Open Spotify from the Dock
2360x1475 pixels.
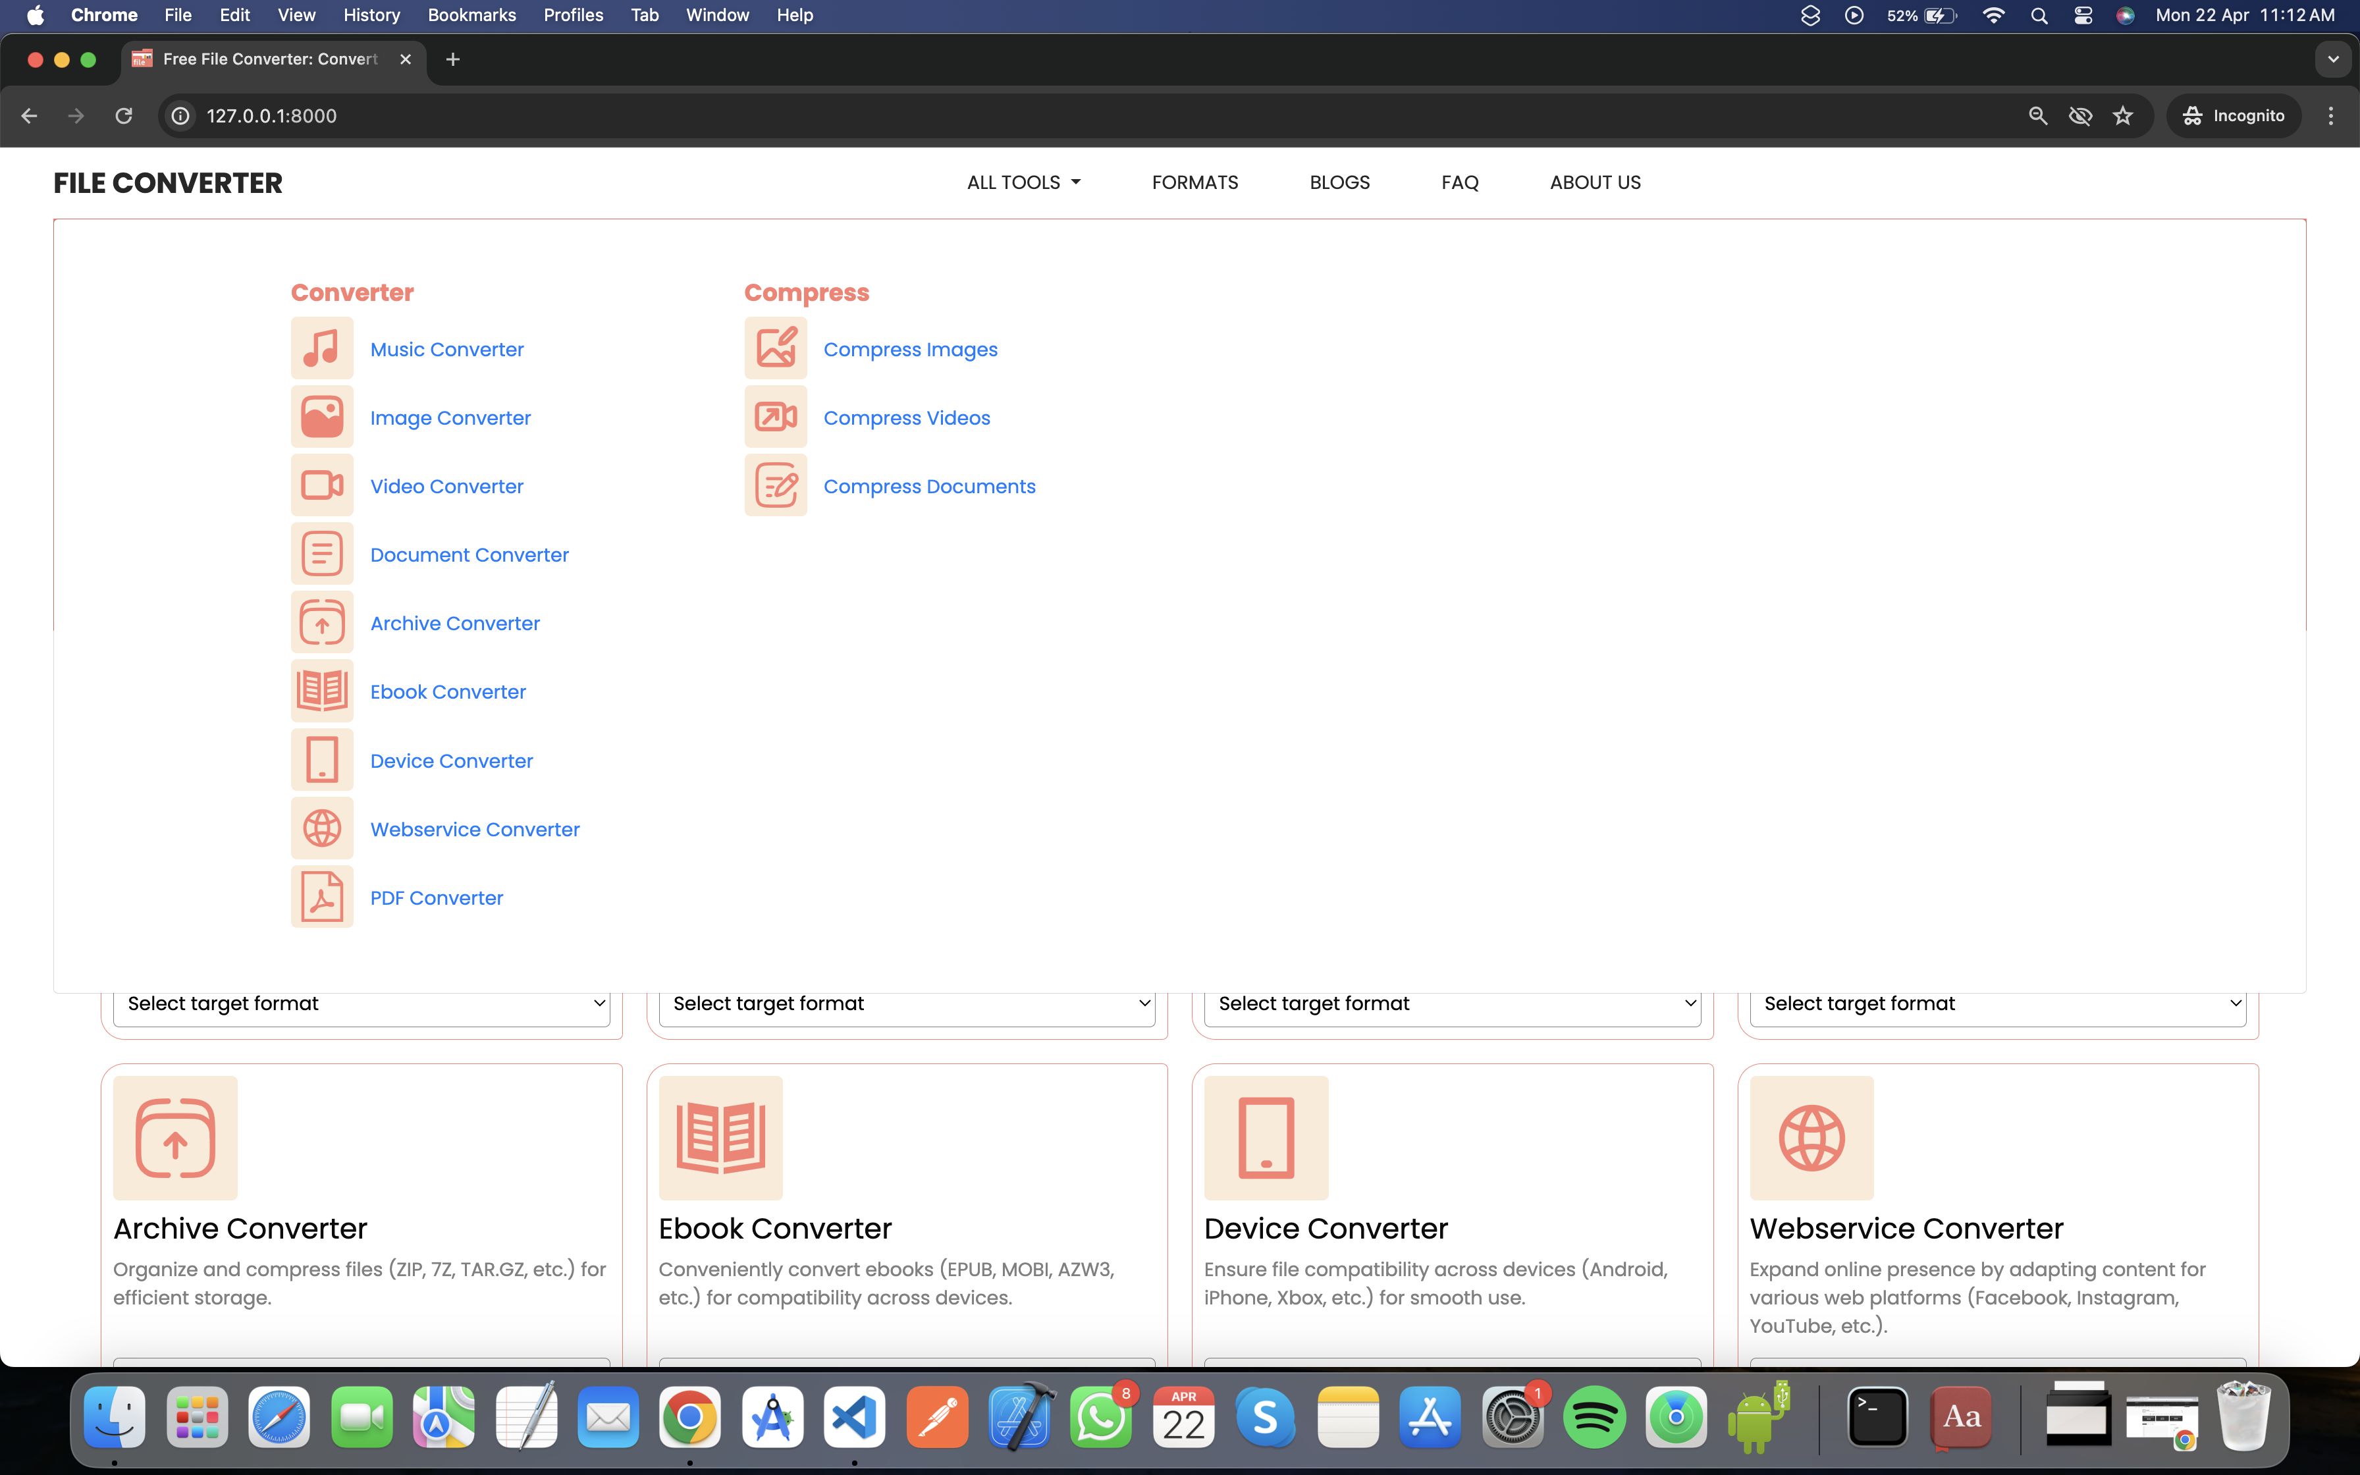coord(1594,1416)
